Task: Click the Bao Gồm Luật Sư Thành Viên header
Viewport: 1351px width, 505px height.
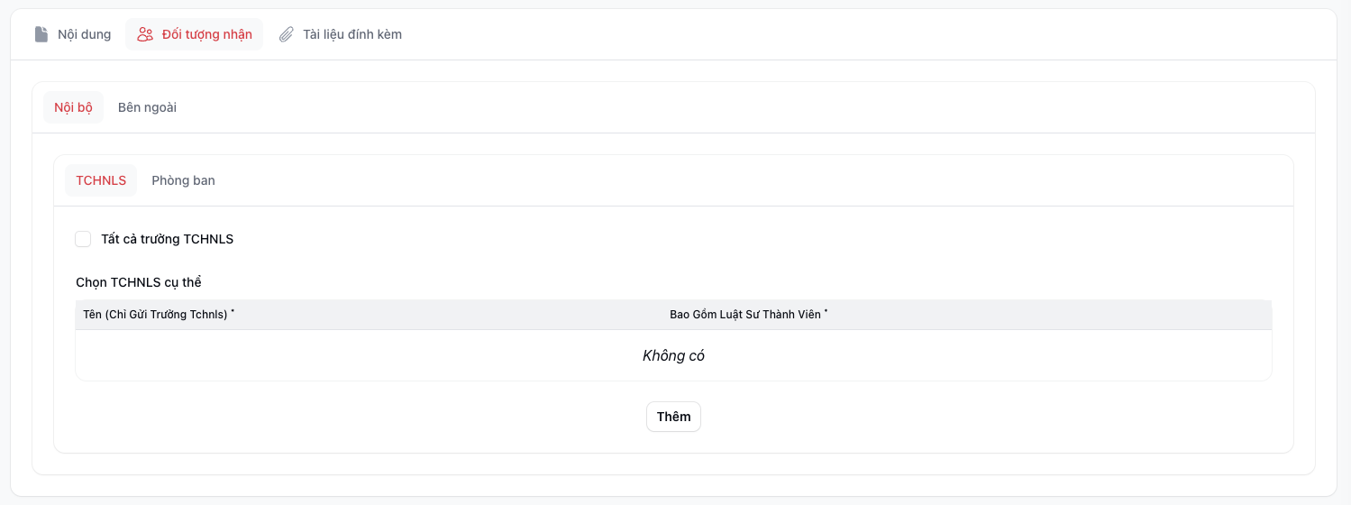Action: tap(745, 315)
